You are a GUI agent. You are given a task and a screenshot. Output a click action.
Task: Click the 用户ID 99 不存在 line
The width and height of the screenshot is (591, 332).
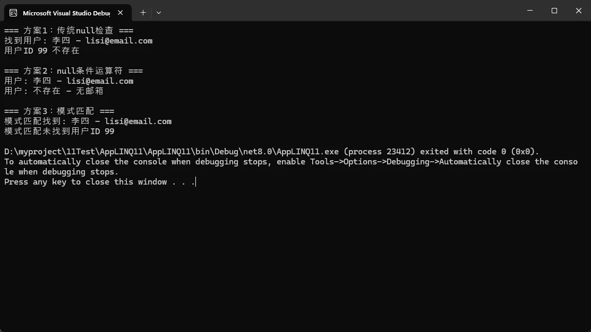[x=42, y=51]
